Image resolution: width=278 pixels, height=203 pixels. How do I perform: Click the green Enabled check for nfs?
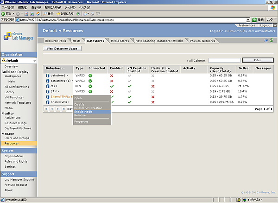(112, 86)
